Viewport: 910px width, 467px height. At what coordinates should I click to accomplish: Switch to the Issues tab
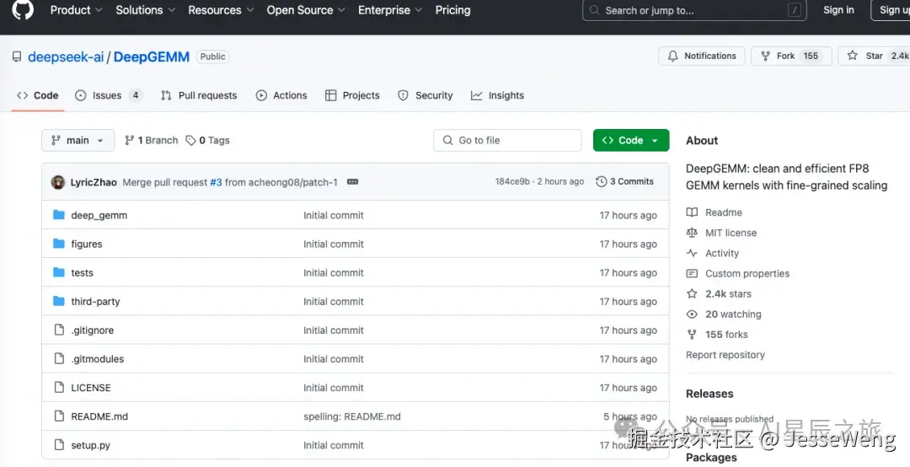(109, 95)
